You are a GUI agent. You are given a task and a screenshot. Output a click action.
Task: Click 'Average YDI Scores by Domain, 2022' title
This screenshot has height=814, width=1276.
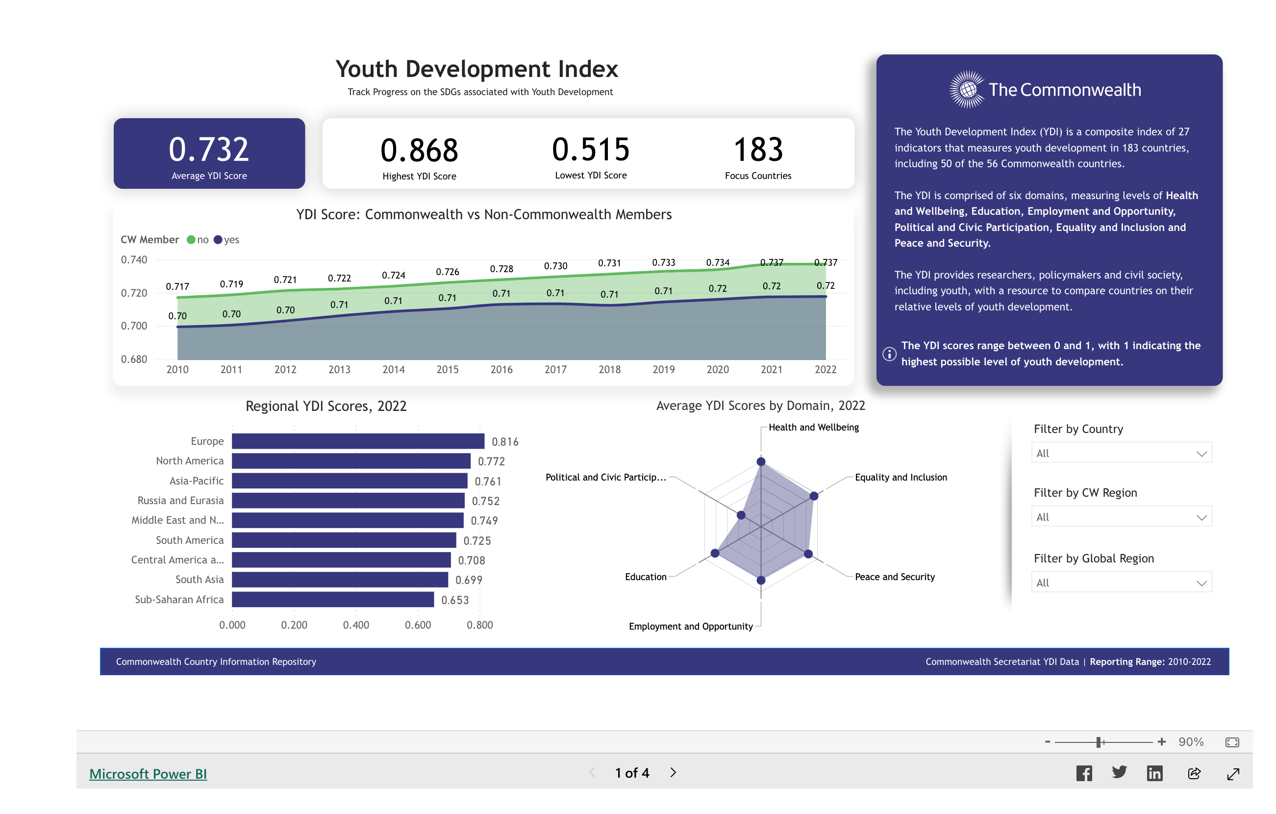tap(760, 406)
